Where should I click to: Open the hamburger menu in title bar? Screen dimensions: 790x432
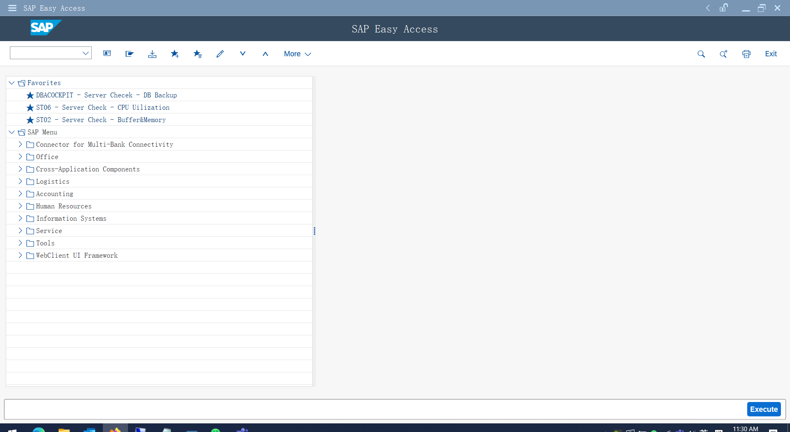(x=12, y=8)
